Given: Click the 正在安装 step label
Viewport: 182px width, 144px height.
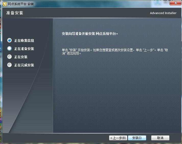Looking at the screenshot, I should pos(21,57).
